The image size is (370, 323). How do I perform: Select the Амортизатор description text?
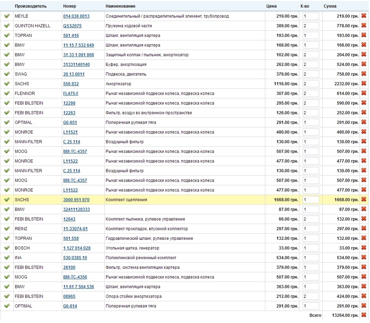118,84
